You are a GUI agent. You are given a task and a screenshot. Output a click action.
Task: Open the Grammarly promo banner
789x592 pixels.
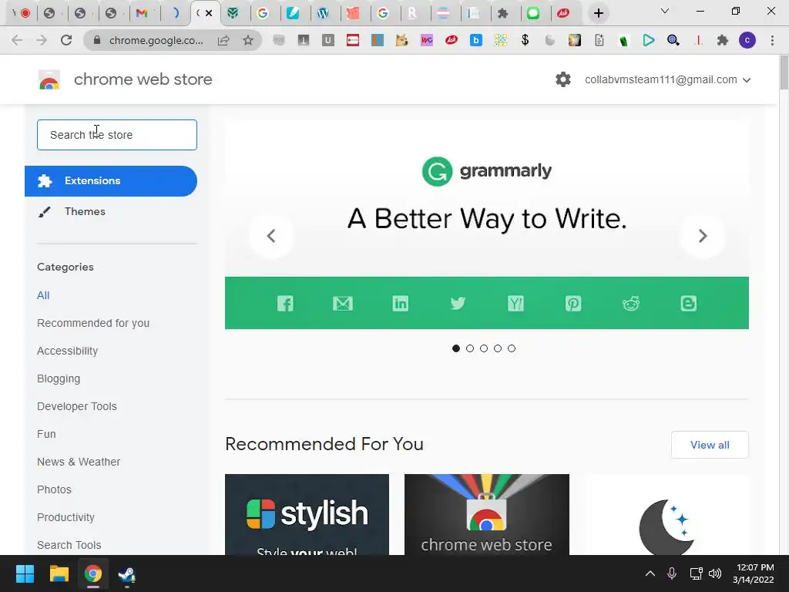487,224
